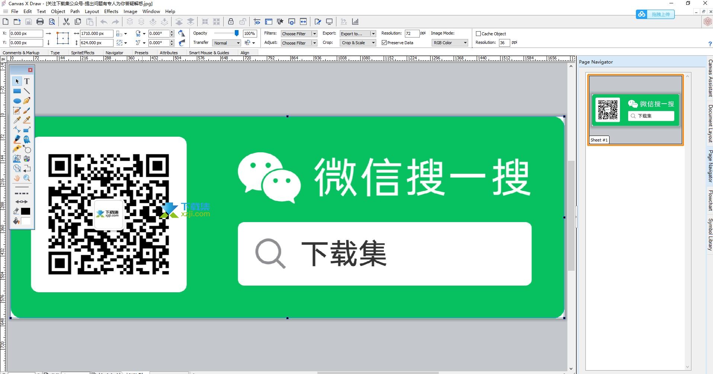Viewport: 713px width, 374px height.
Task: Select the Rectangle tool
Action: [17, 91]
